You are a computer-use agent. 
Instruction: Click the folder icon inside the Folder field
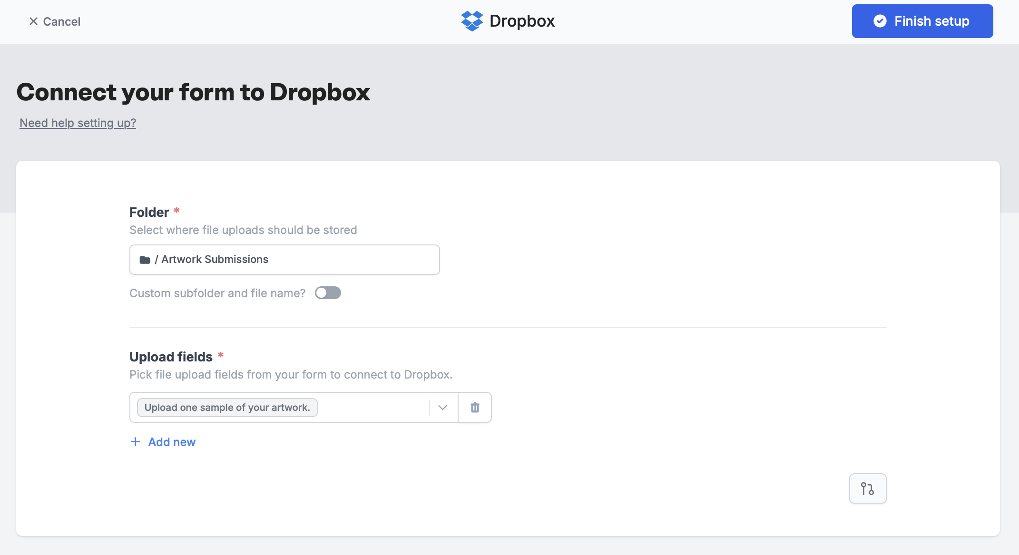point(145,259)
